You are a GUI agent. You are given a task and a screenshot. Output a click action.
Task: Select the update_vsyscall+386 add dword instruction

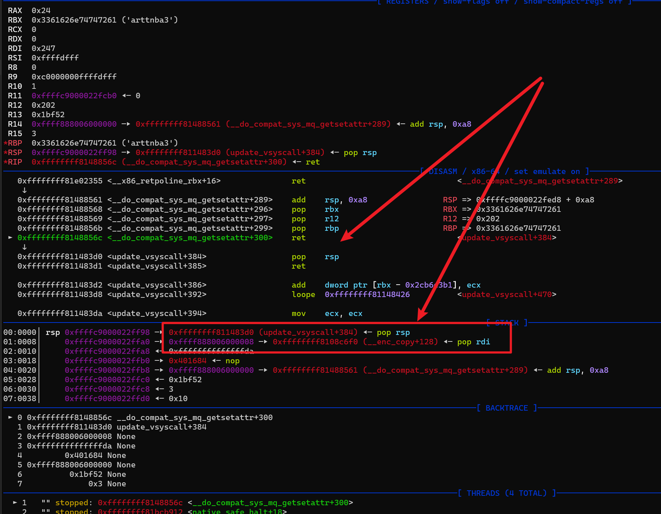click(249, 285)
